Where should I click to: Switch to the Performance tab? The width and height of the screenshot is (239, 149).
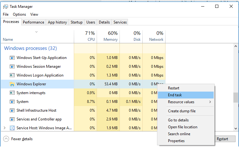point(33,22)
